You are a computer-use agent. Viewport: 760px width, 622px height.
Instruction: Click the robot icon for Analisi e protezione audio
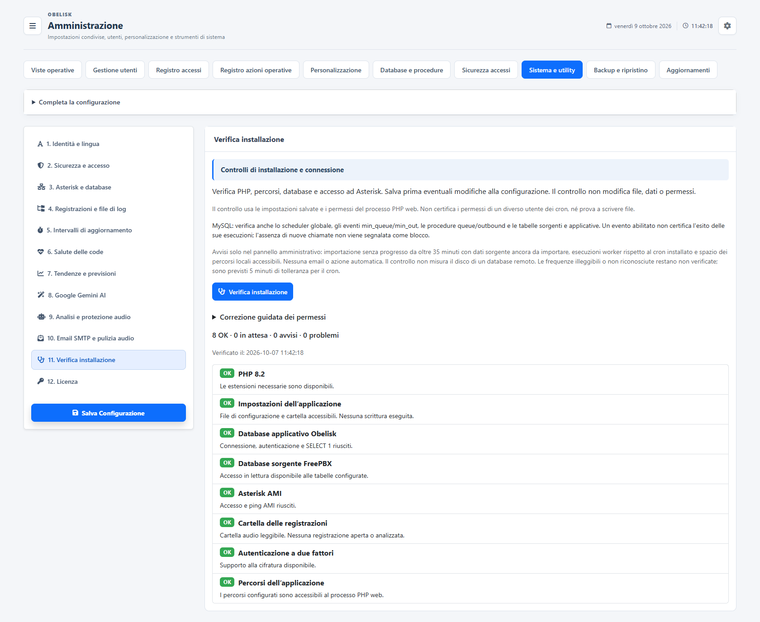pyautogui.click(x=41, y=317)
